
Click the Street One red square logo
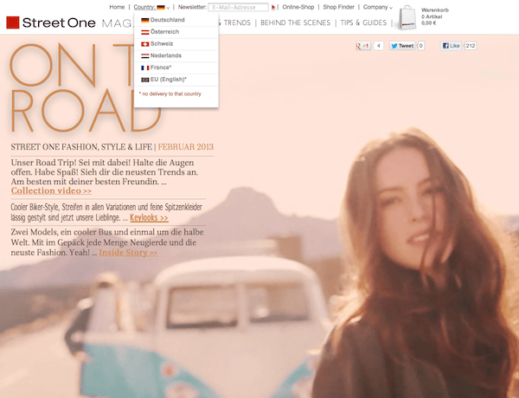click(x=13, y=22)
